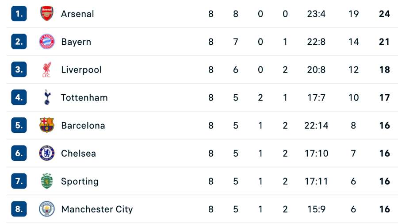Click the Chelsea club crest
The height and width of the screenshot is (224, 398).
click(x=46, y=153)
